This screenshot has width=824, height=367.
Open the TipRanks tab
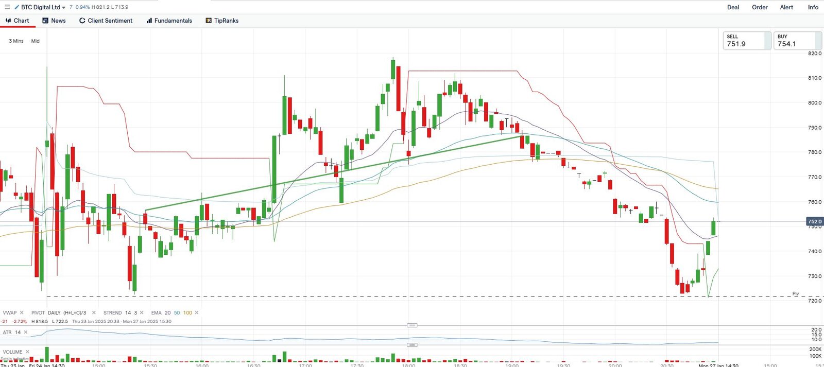[222, 21]
